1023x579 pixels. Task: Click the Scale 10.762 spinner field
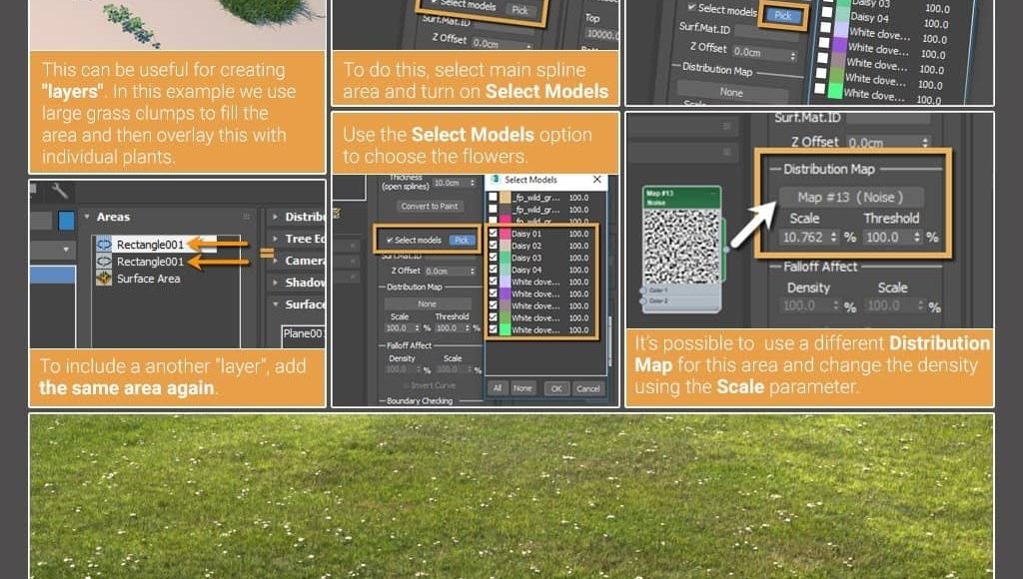pos(803,238)
